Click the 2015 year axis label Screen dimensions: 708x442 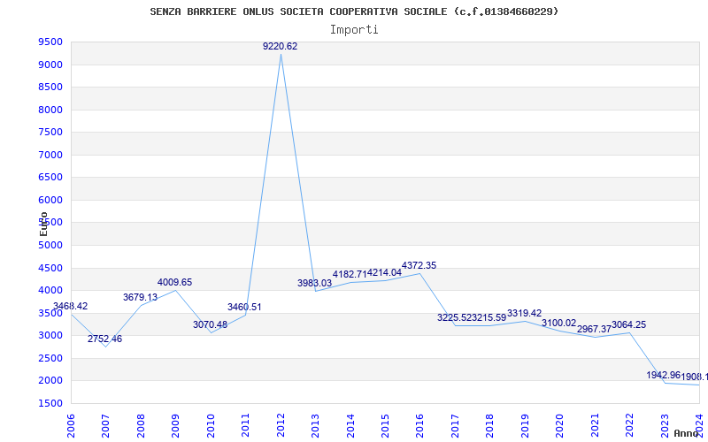pos(385,425)
